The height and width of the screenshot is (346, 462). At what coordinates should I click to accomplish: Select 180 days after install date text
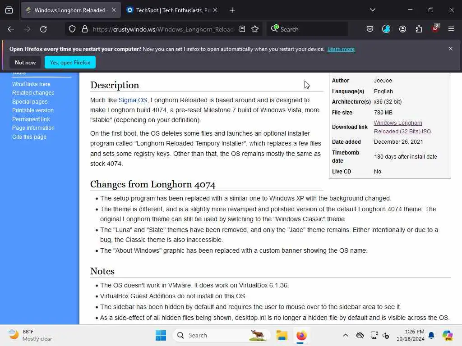click(x=406, y=157)
